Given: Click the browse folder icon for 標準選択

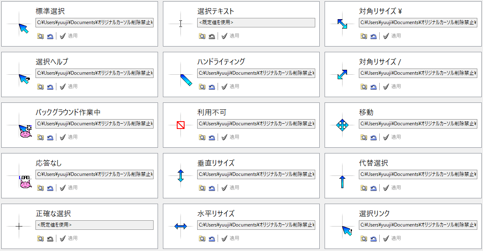Looking at the screenshot, I should click(x=40, y=36).
